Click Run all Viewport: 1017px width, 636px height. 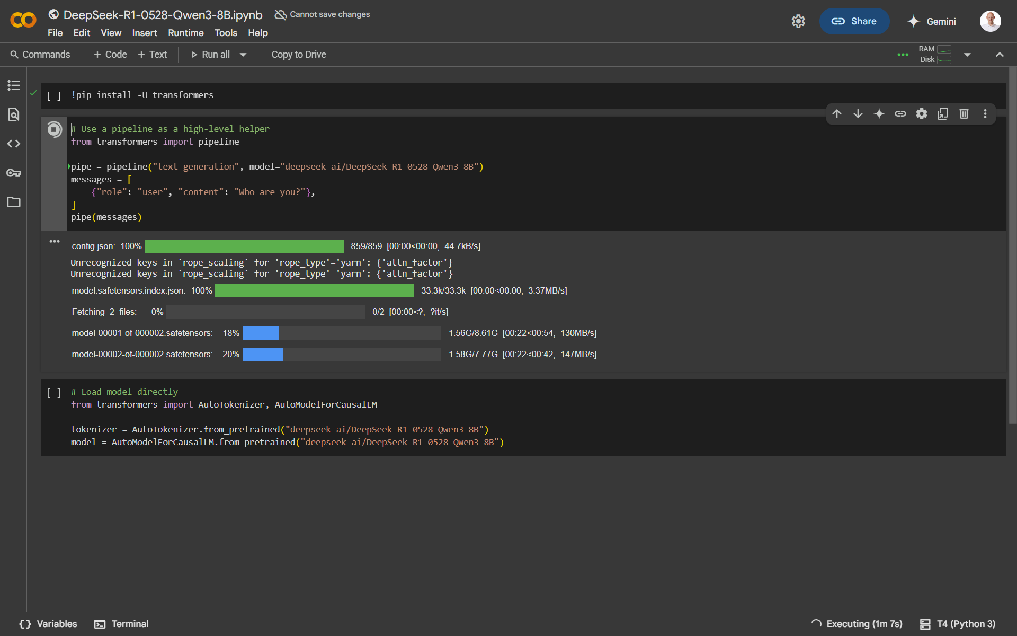point(211,55)
